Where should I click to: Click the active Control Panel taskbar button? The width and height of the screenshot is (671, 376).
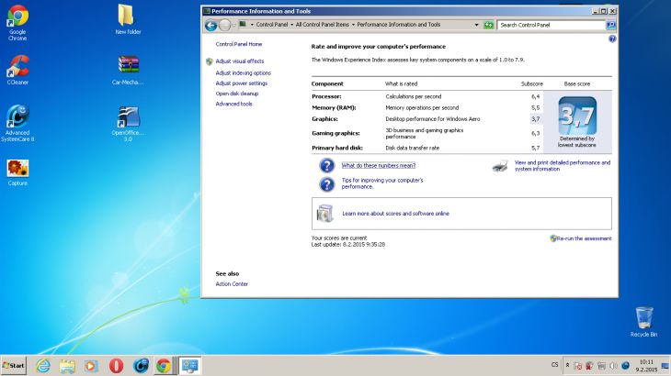(189, 366)
